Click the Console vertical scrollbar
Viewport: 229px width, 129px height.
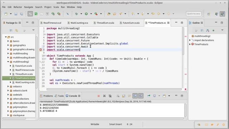click(x=185, y=110)
